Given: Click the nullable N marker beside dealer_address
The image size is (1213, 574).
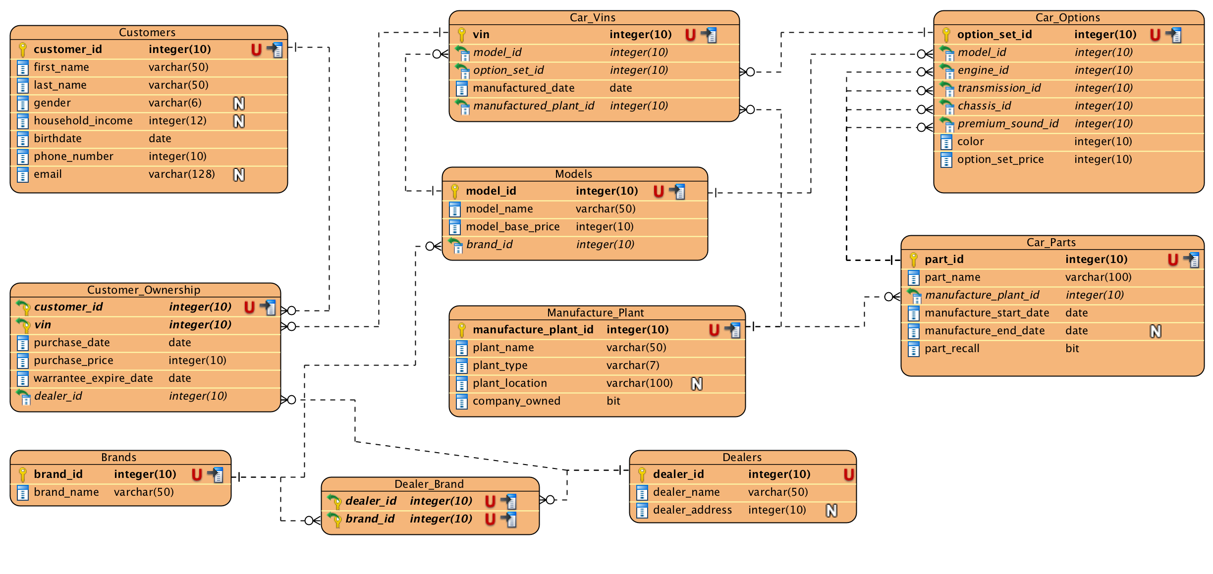Looking at the screenshot, I should [x=831, y=510].
